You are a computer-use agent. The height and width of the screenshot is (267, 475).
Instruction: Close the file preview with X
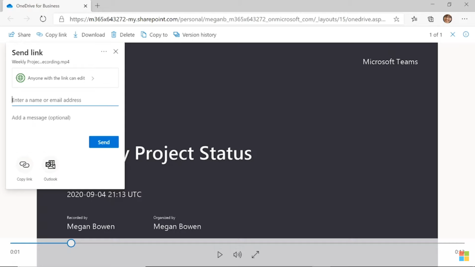click(453, 34)
